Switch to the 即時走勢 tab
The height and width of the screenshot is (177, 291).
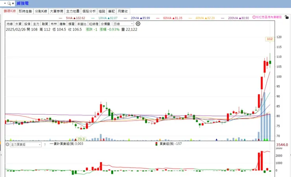(x=26, y=11)
